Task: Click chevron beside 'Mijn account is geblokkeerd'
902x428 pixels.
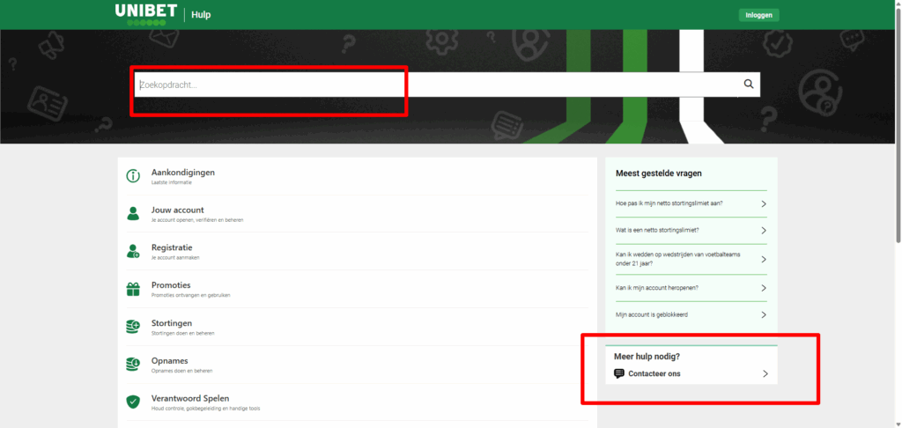Action: (x=764, y=314)
